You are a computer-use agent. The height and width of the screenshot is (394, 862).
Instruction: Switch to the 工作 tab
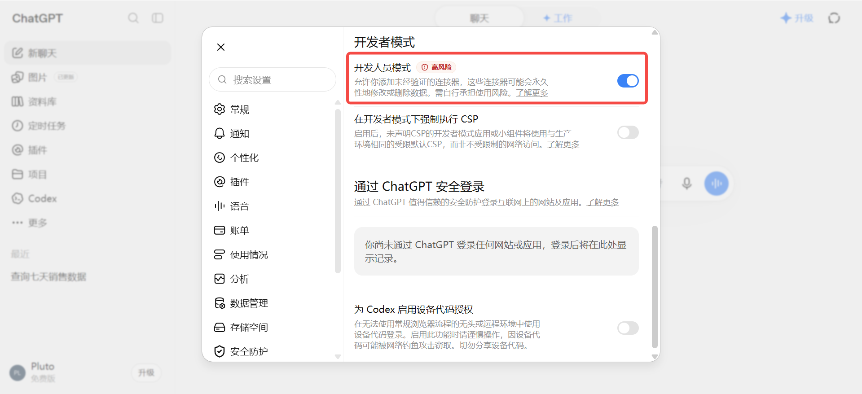click(557, 18)
